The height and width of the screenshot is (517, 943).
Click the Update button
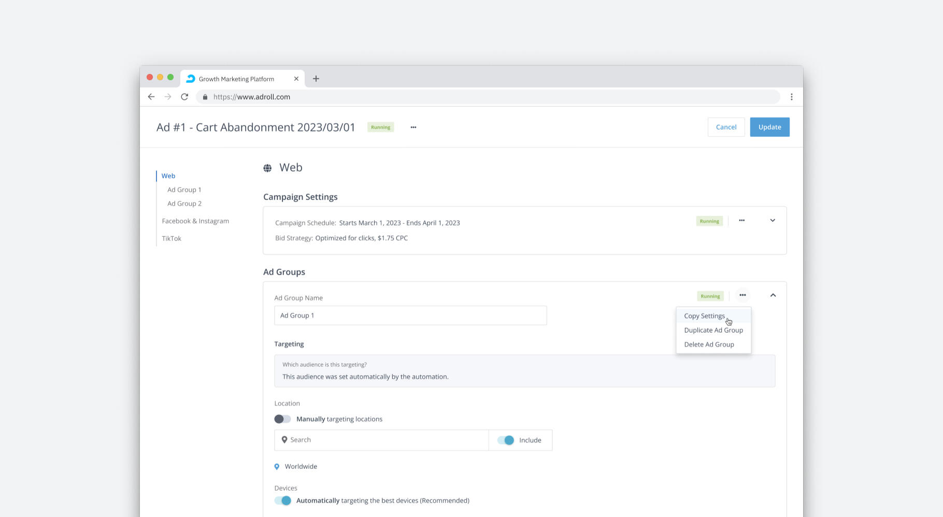[769, 127]
